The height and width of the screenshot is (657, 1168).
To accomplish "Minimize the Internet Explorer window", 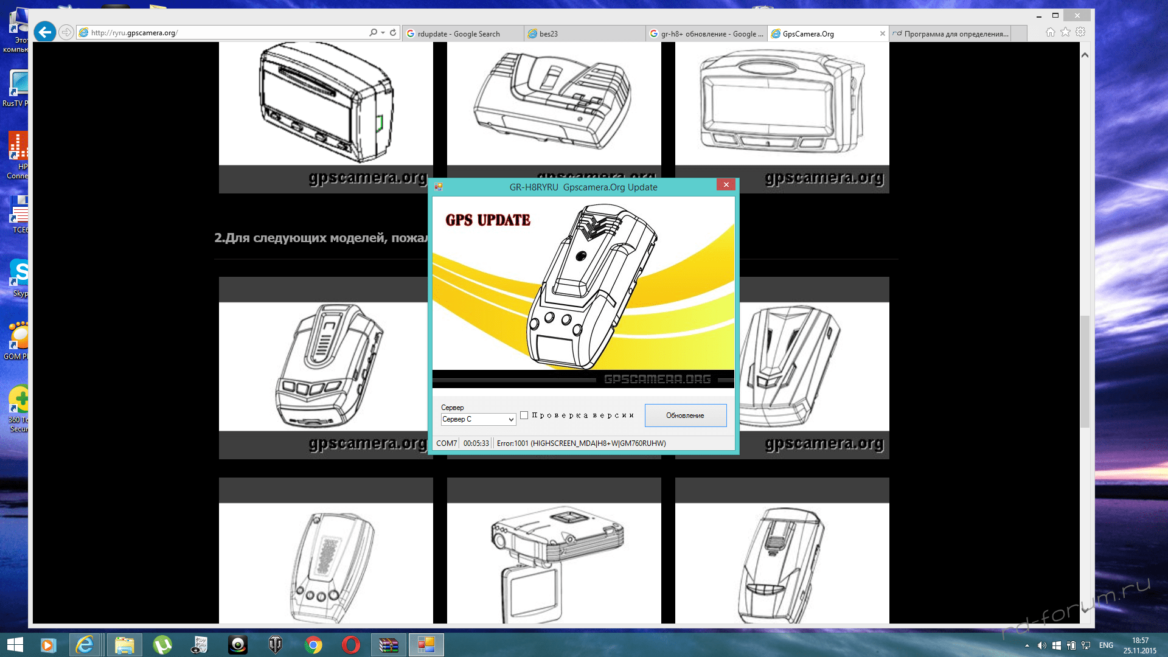I will point(1039,15).
